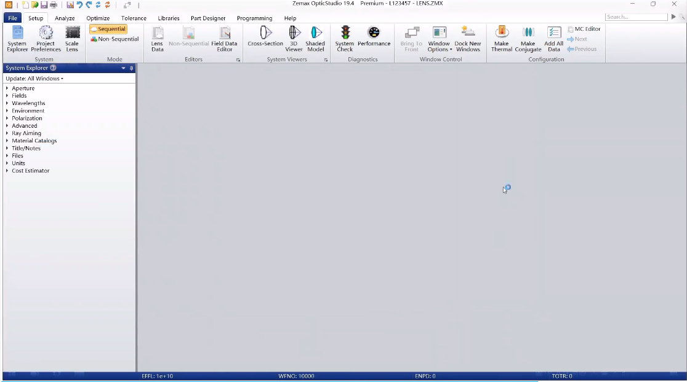Expand the Cost Estimator section
The width and height of the screenshot is (687, 382).
pyautogui.click(x=7, y=171)
